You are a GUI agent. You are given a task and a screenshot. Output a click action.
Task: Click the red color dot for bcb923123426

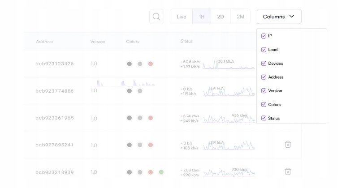[151, 64]
